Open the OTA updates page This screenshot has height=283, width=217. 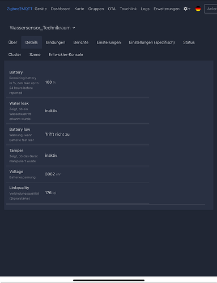(112, 9)
